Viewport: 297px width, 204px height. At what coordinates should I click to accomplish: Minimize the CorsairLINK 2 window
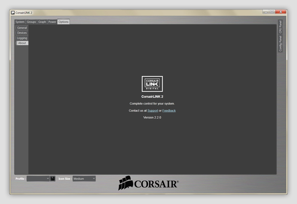(266, 12)
